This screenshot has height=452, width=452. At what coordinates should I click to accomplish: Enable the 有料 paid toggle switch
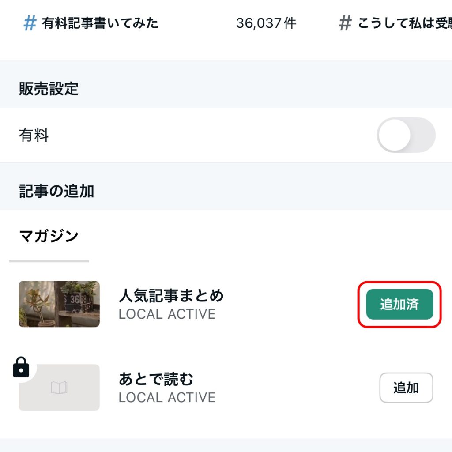click(x=406, y=135)
